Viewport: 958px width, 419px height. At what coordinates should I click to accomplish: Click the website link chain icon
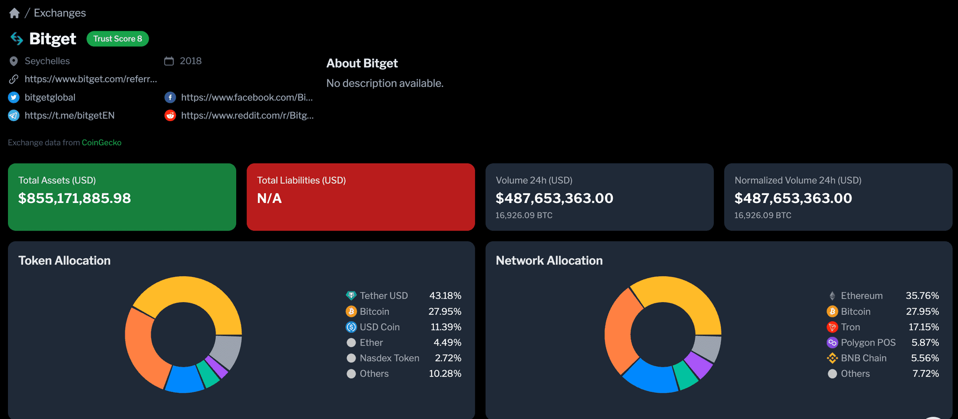(14, 79)
